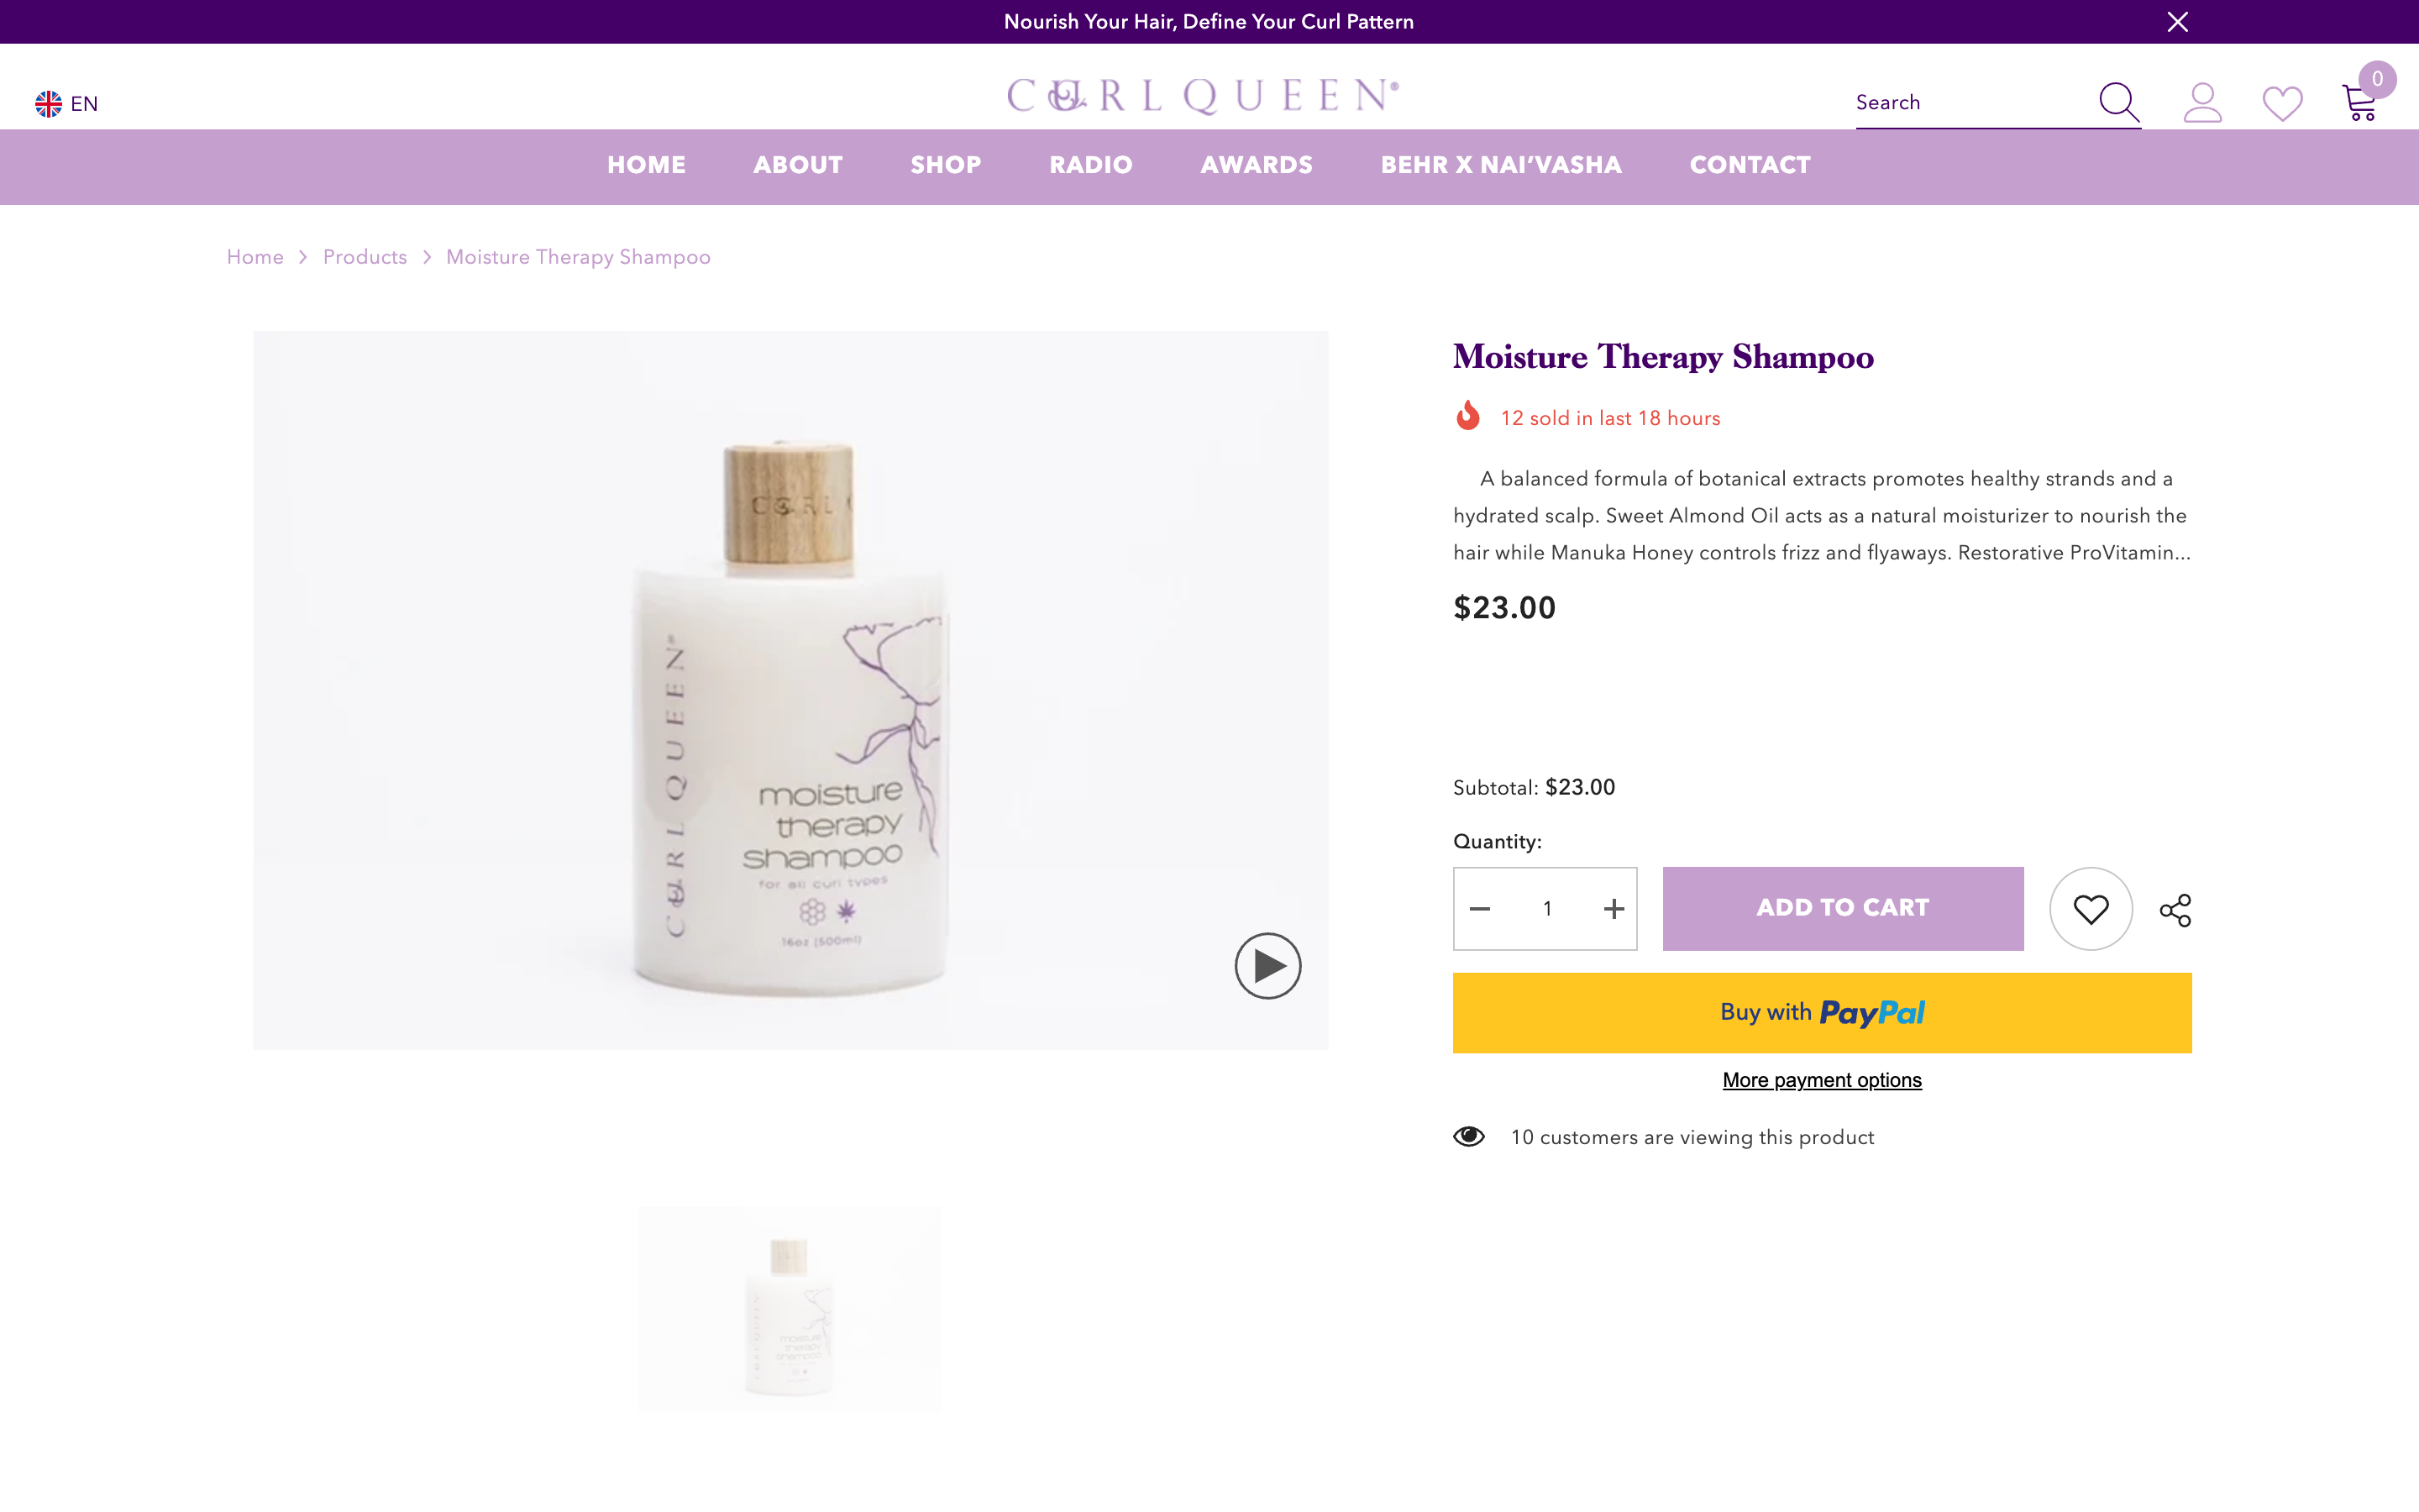Click the Curl Queen logo
Image resolution: width=2419 pixels, height=1512 pixels.
click(1204, 96)
